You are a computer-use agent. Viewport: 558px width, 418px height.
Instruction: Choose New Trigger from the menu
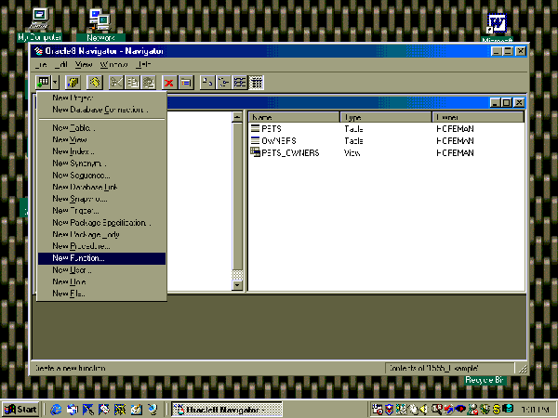[101, 211]
